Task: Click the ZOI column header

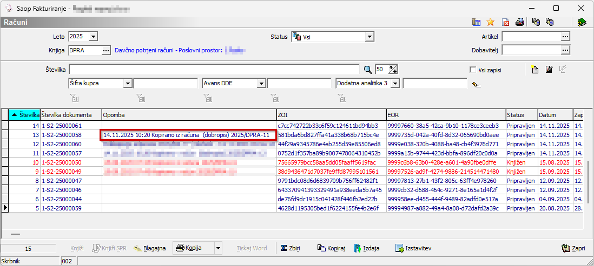Action: (x=332, y=115)
